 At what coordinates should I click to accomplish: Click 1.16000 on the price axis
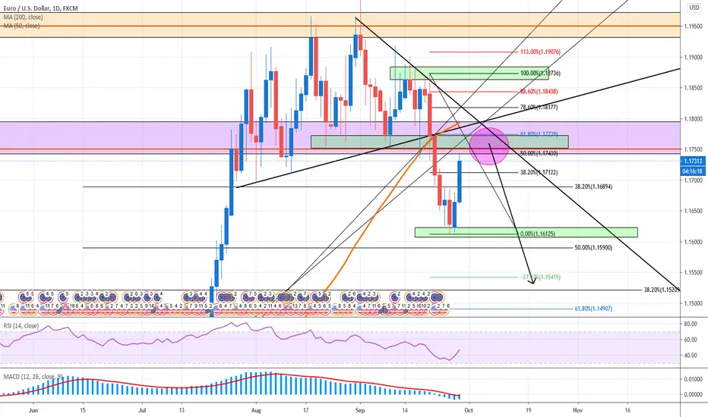tap(693, 242)
